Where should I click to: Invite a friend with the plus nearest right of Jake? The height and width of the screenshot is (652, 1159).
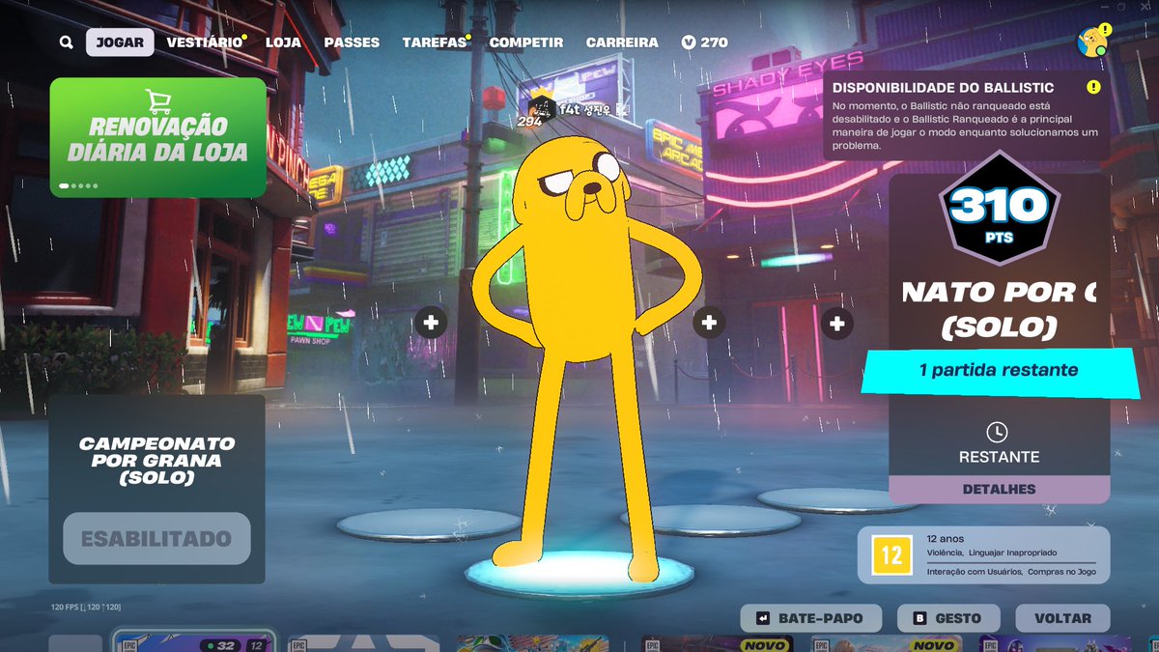[x=710, y=322]
